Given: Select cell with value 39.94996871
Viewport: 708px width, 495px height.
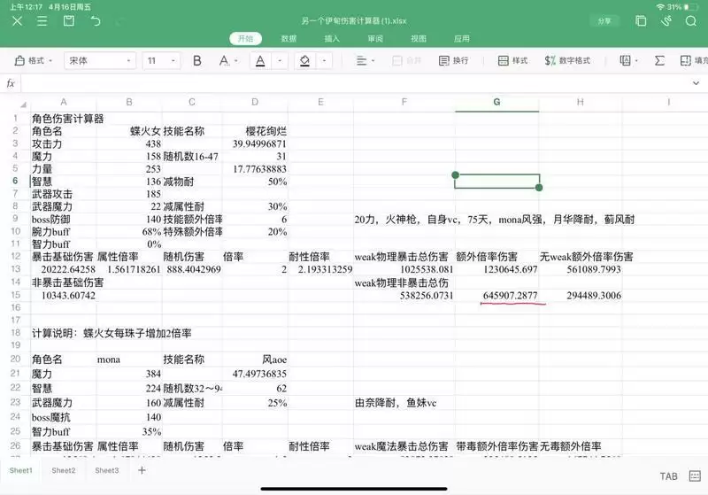Looking at the screenshot, I should tap(255, 144).
